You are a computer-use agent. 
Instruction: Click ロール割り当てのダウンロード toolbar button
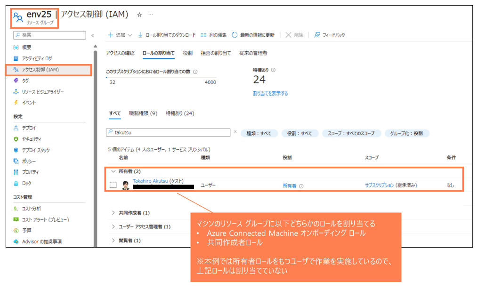tap(167, 35)
